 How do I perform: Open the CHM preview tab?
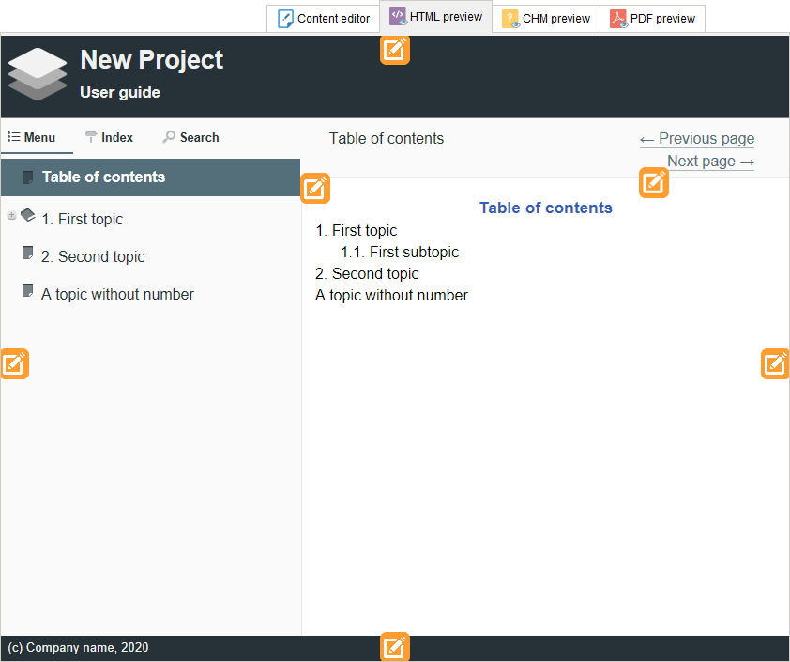[x=546, y=19]
